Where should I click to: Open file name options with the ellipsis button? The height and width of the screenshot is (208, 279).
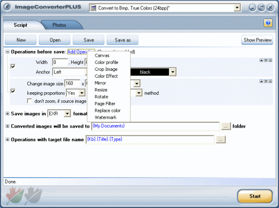tap(221, 140)
